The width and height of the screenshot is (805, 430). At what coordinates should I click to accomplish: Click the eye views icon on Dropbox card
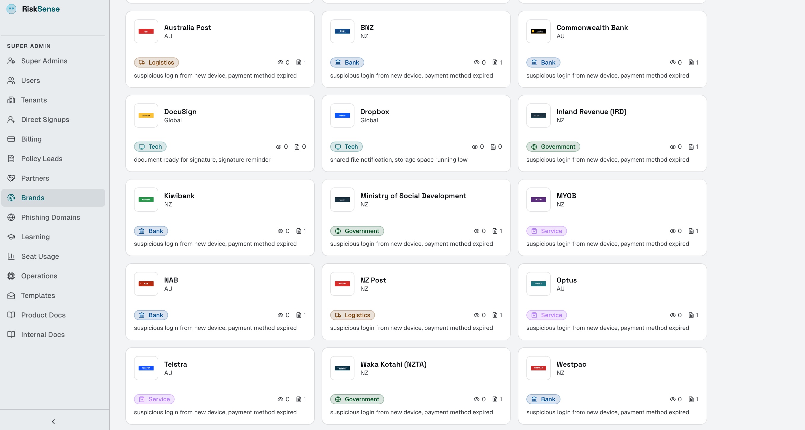475,147
